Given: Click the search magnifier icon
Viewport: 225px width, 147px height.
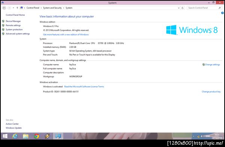Looking at the screenshot, I should pyautogui.click(x=219, y=8).
